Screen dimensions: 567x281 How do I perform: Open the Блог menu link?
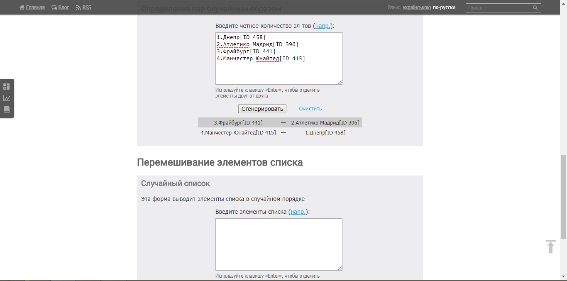click(64, 7)
